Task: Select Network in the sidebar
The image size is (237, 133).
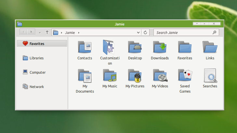Action: (36, 87)
